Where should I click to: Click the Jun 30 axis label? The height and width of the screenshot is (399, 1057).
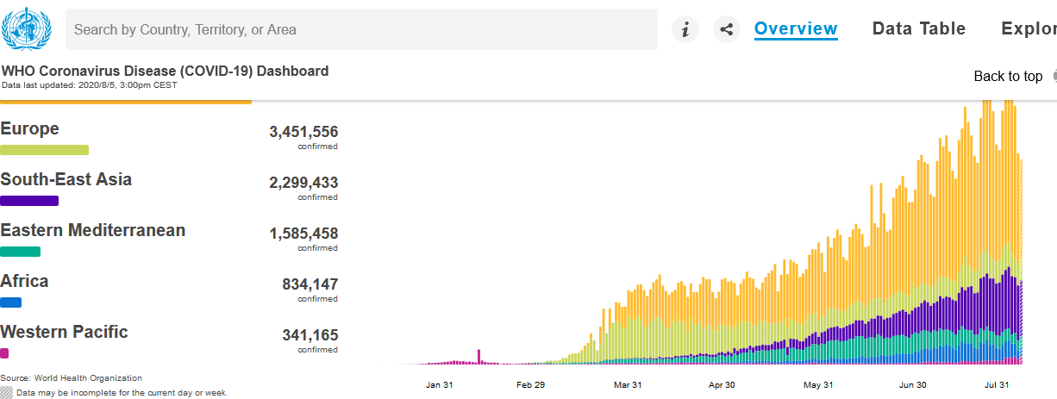point(912,384)
